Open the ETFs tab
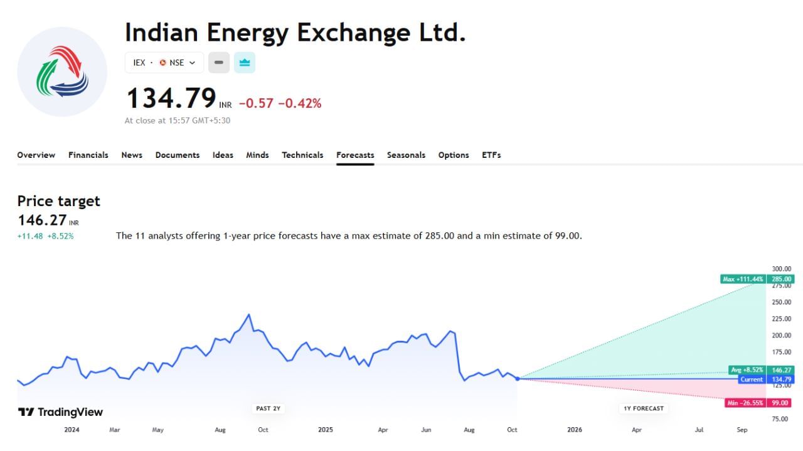This screenshot has height=451, width=803. [x=491, y=155]
